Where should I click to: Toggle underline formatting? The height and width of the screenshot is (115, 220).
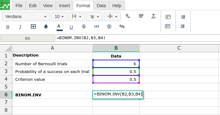click(71, 27)
